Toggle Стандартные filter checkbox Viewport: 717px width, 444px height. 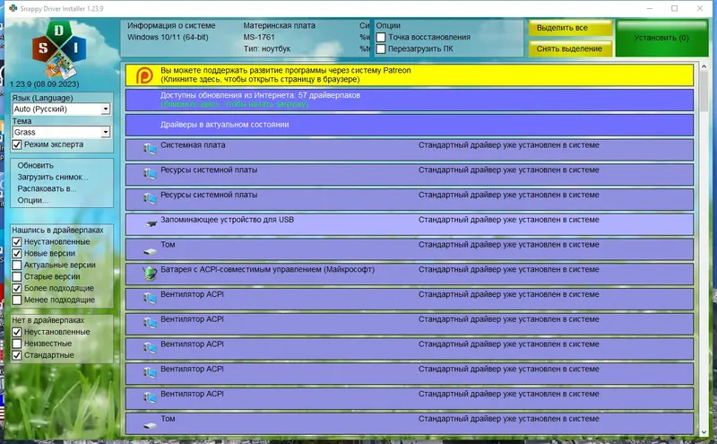coord(17,355)
